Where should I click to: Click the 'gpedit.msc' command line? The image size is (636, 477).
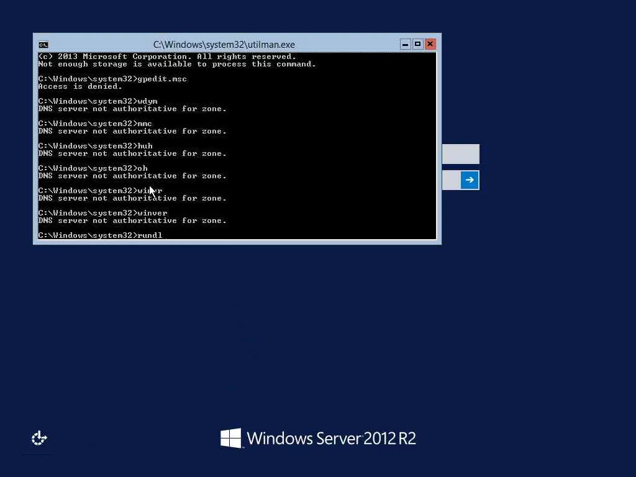[112, 79]
